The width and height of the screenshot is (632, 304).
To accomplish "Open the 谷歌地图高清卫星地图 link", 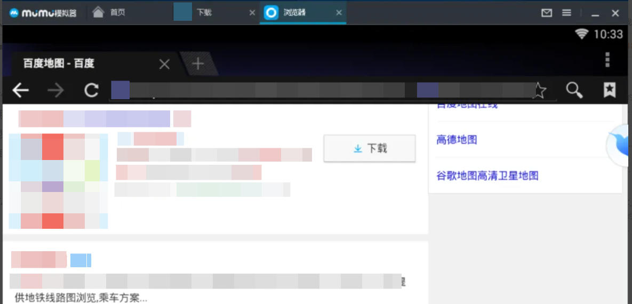I will pos(487,175).
